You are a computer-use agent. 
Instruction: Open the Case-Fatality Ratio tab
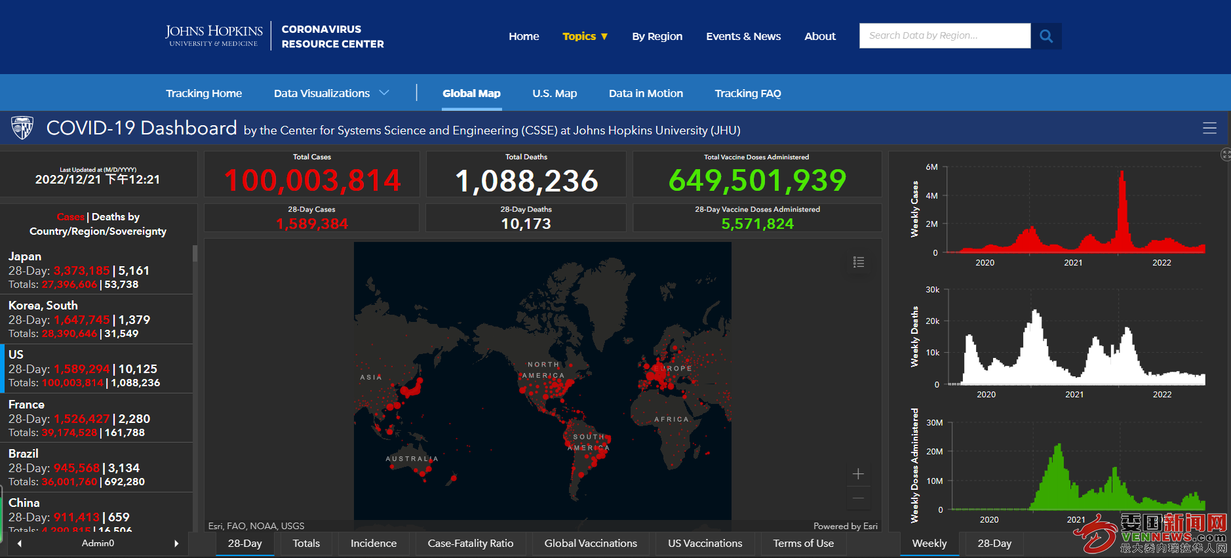point(471,544)
